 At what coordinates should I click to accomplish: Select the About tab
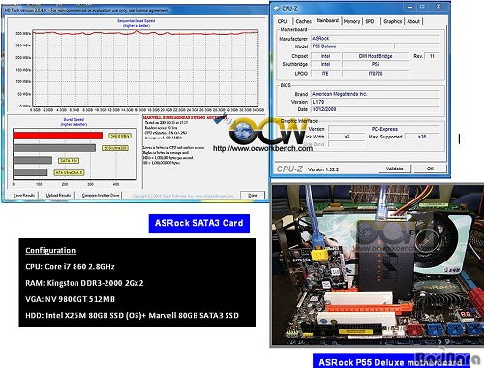coord(413,21)
